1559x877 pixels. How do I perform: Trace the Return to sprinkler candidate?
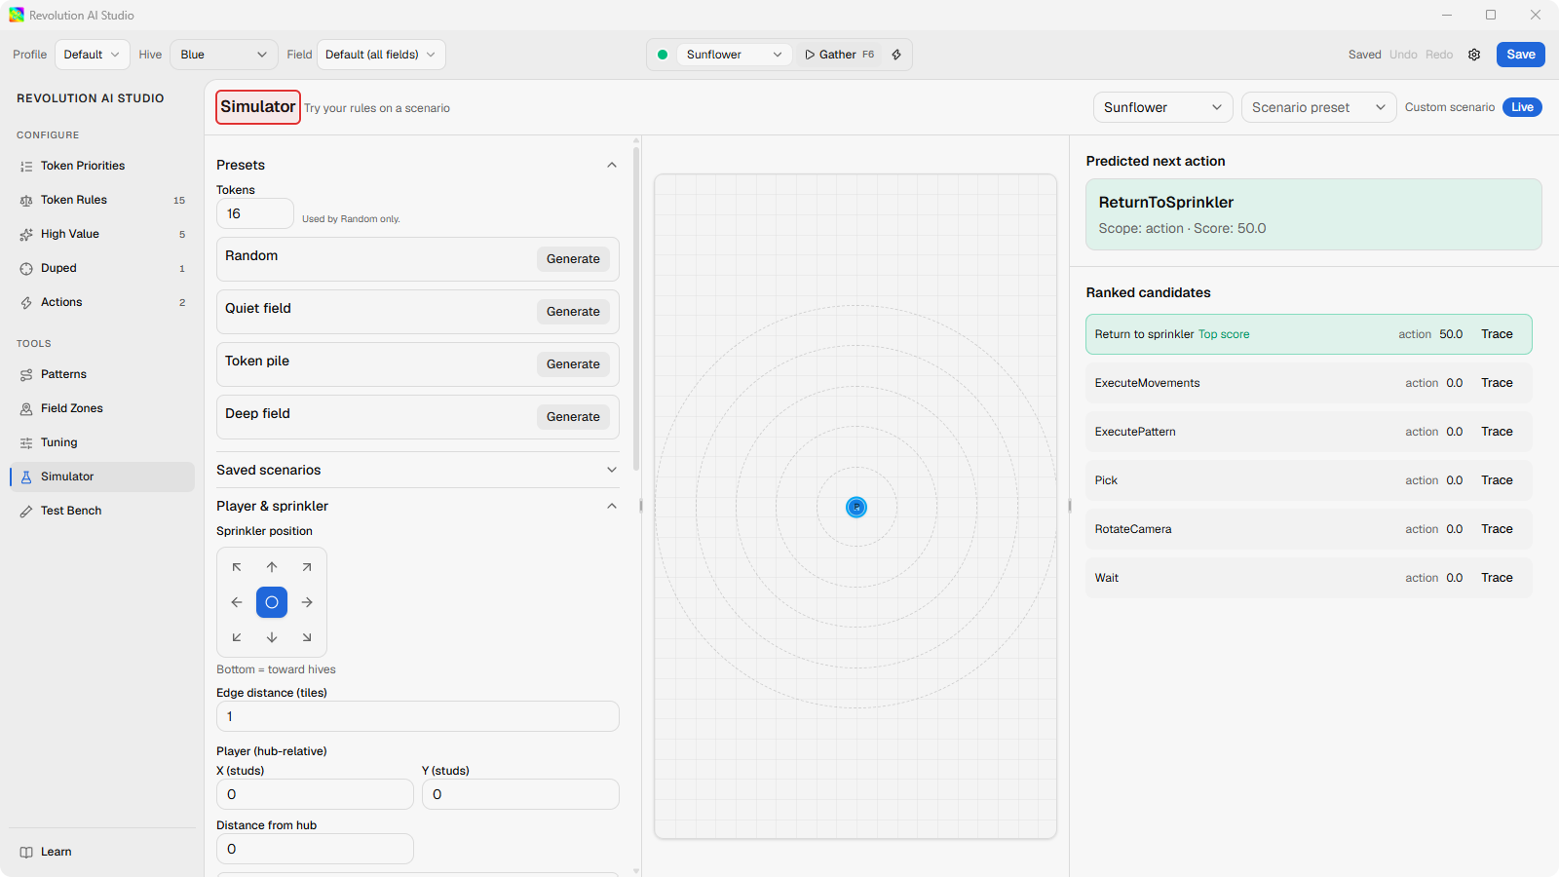coord(1497,334)
